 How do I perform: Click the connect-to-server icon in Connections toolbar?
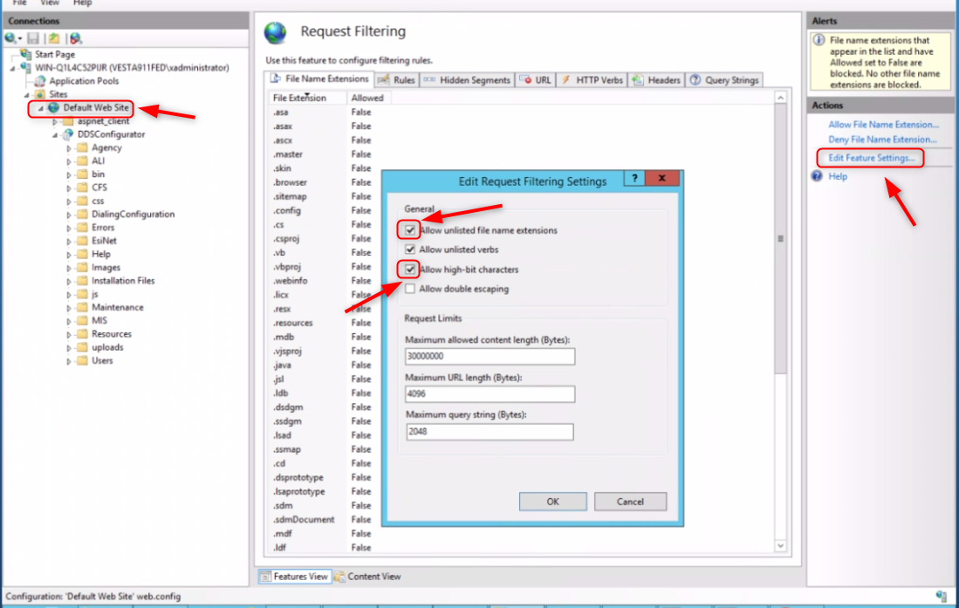coord(12,38)
